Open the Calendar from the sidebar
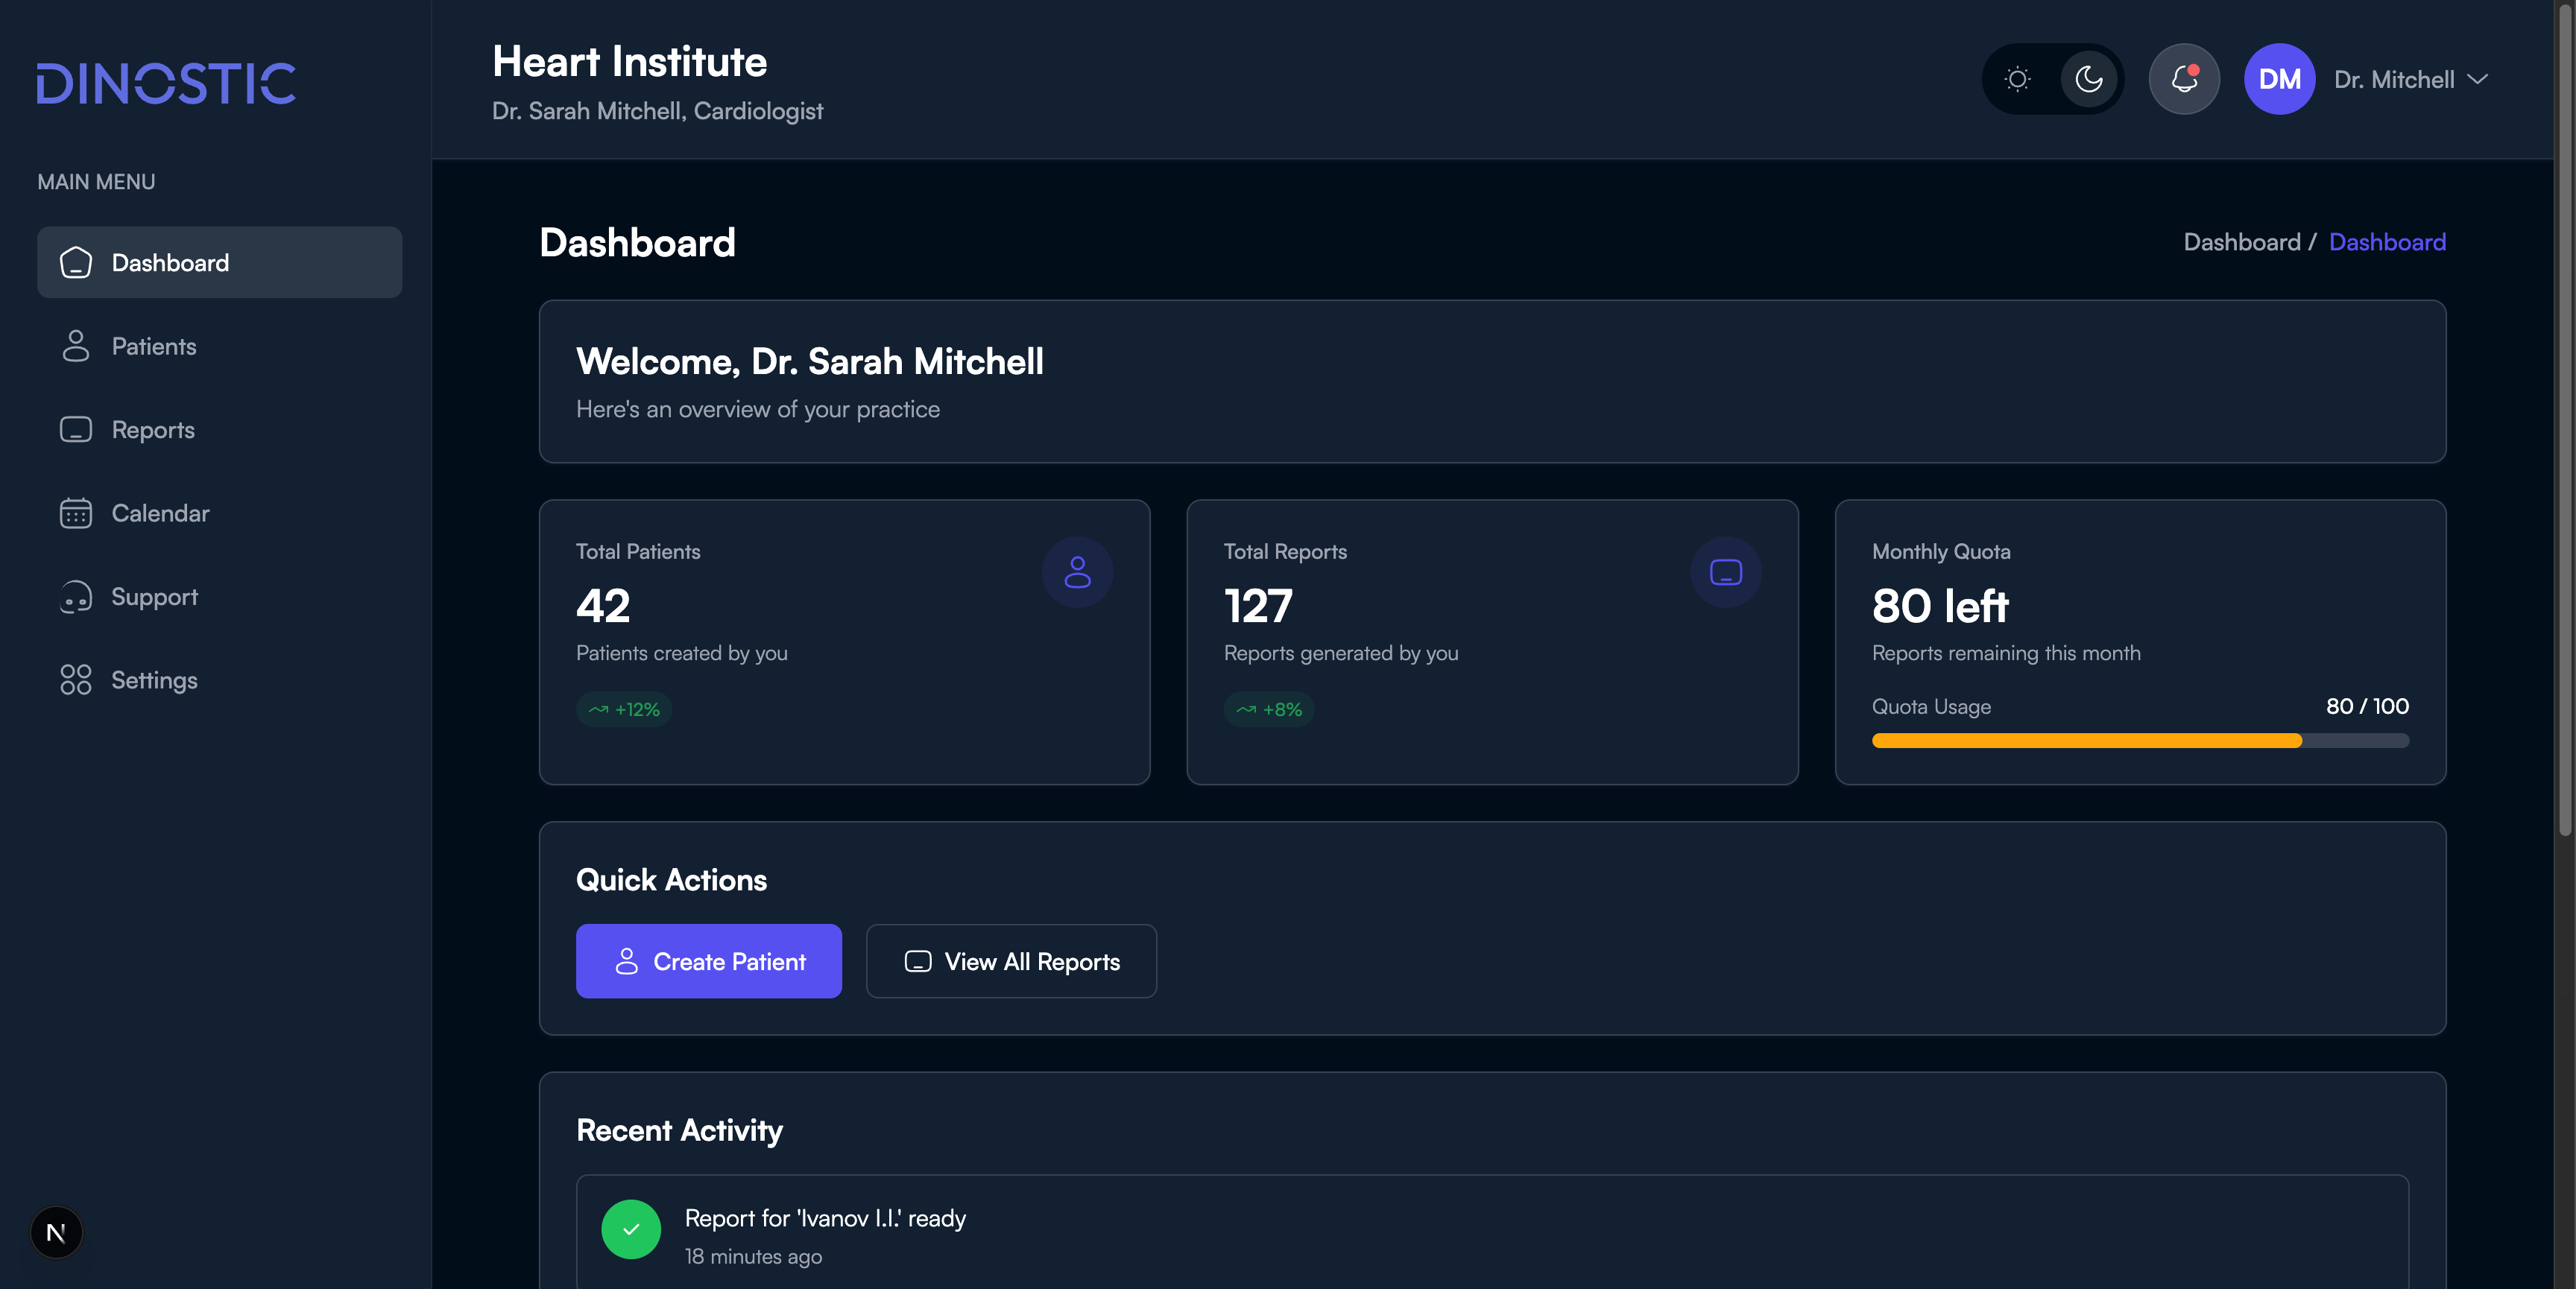This screenshot has width=2576, height=1289. pos(76,513)
